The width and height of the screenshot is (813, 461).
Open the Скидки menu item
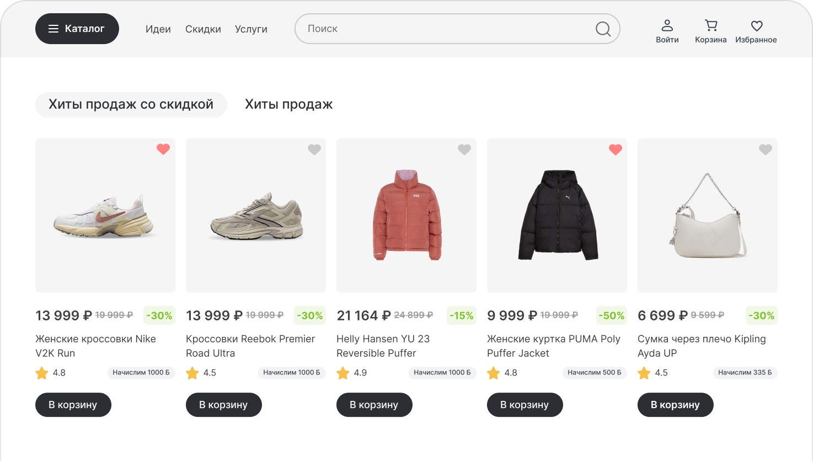click(203, 29)
